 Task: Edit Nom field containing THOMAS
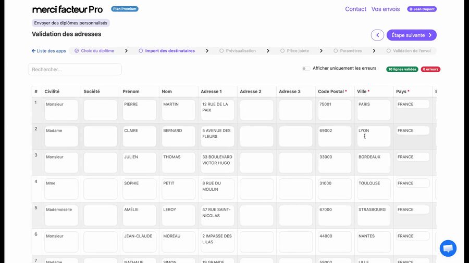tap(179, 163)
